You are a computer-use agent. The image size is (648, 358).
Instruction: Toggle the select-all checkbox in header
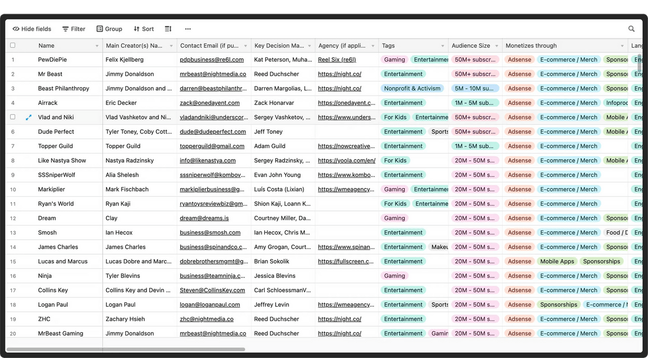coord(13,45)
